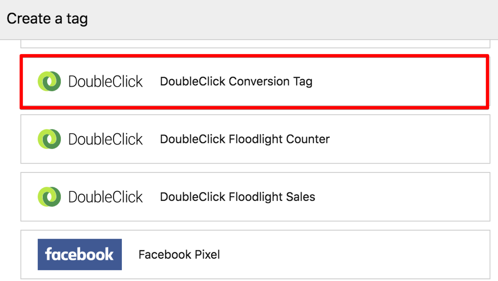Click the DoubleClick wordmark in the Floodlight Sales row
Viewport: 498px width, 281px height.
pyautogui.click(x=105, y=197)
